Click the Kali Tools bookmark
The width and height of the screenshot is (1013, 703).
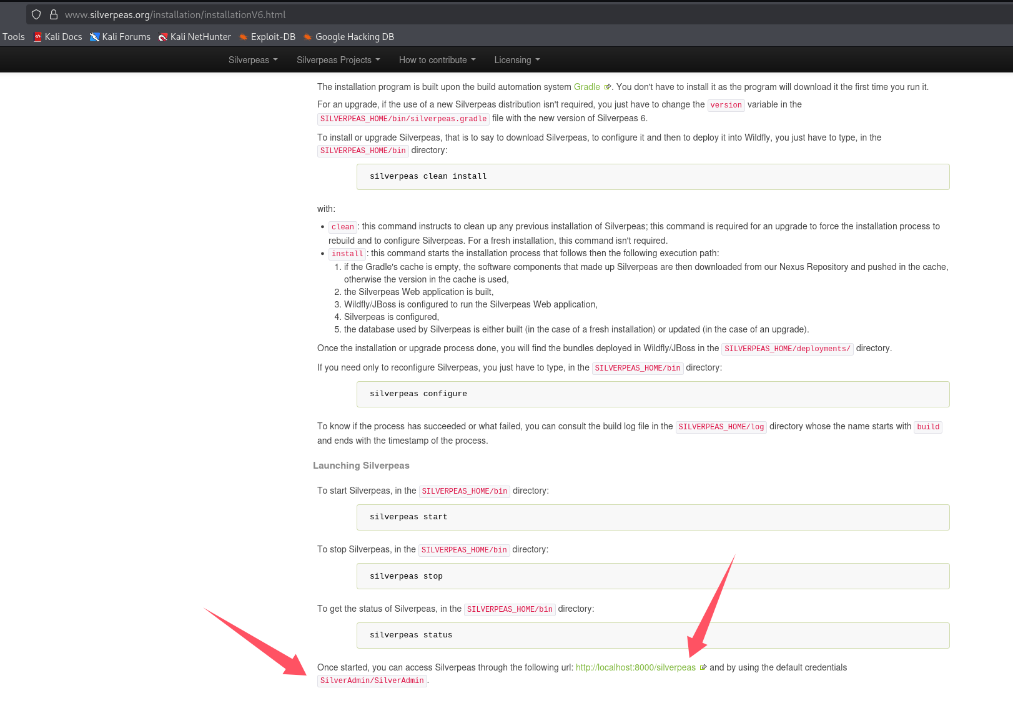[13, 37]
